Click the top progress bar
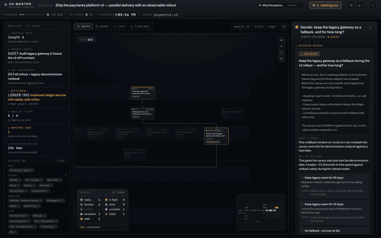Image resolution: width=381 pixels, height=238 pixels. 32,15
